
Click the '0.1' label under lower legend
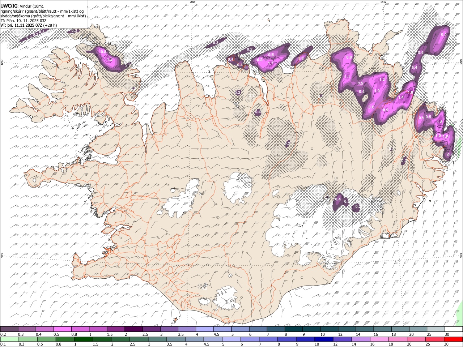3,344
